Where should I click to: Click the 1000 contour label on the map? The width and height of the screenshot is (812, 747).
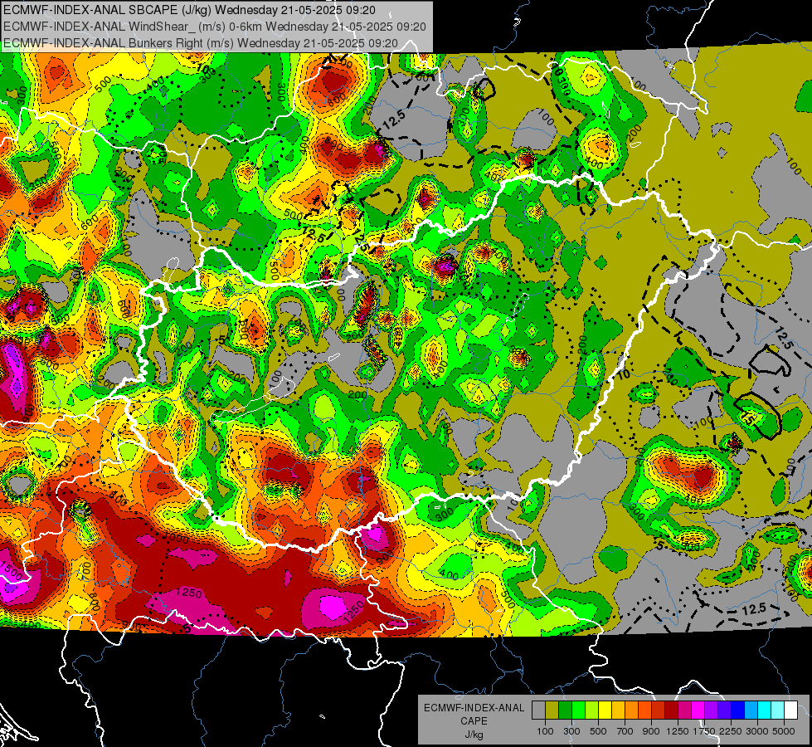tap(176, 539)
